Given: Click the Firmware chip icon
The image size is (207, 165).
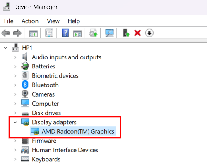Looking at the screenshot, I should point(25,140).
